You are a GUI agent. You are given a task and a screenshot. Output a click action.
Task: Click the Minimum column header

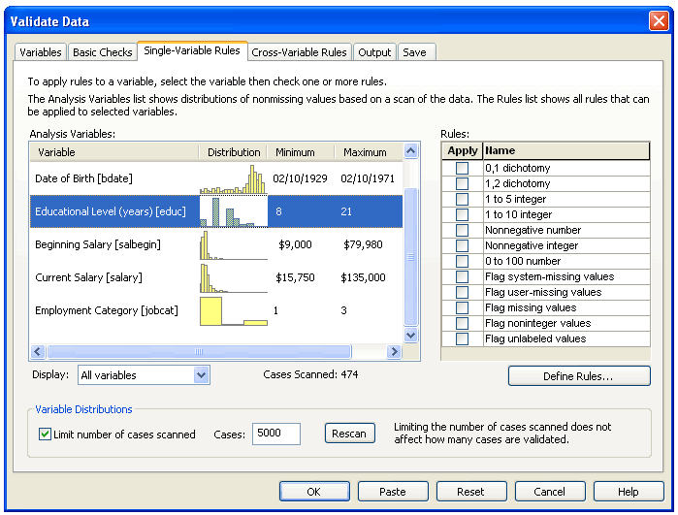click(x=301, y=152)
